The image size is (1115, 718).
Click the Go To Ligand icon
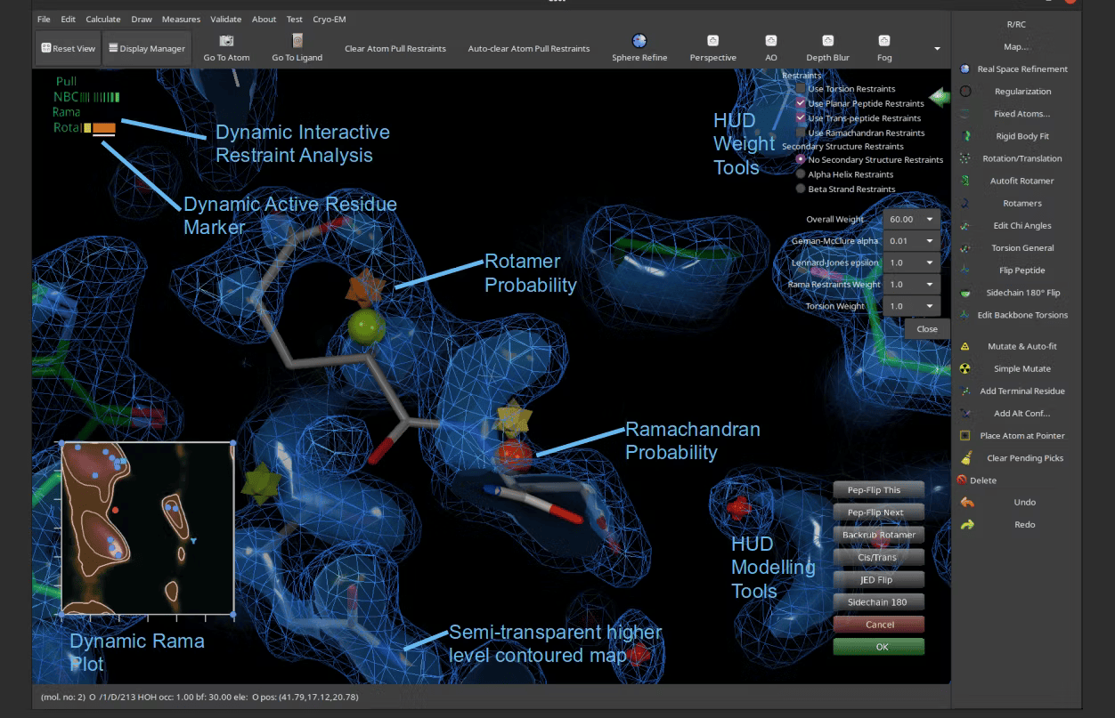tap(297, 41)
